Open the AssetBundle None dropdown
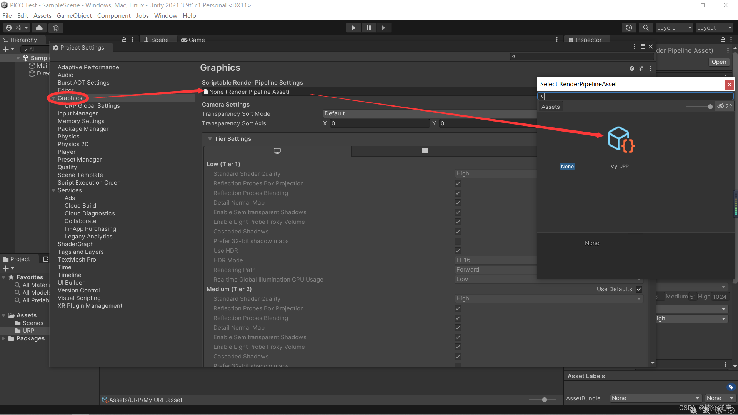 (655, 398)
